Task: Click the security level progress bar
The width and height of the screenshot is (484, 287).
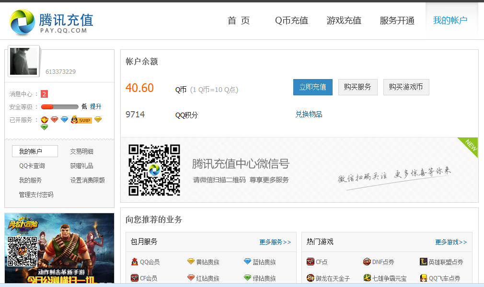Action: pos(60,107)
